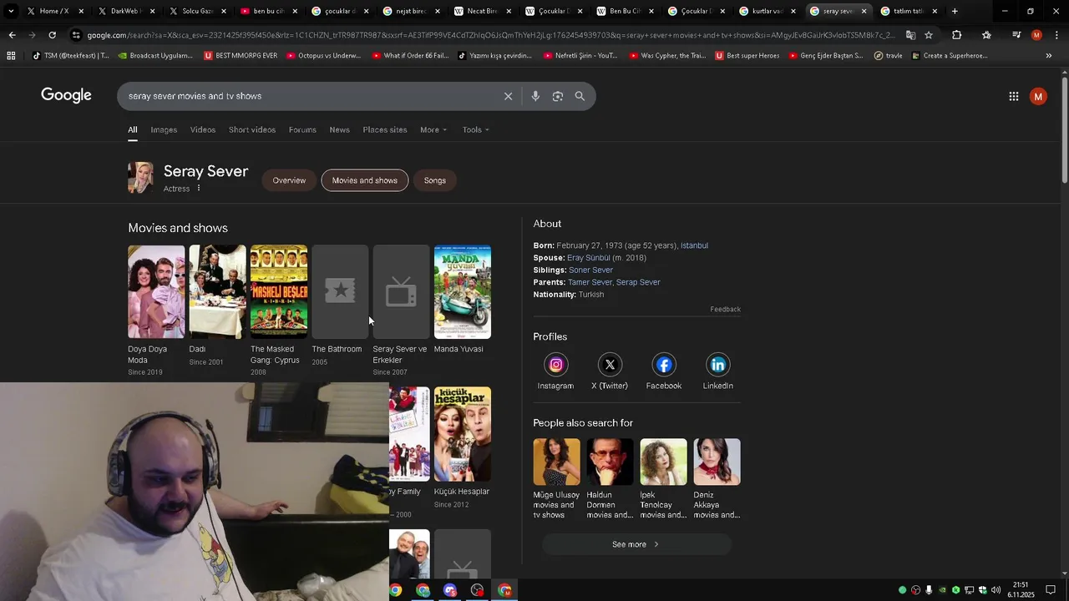Open the Doya Doya Moda poster
This screenshot has height=601, width=1069.
click(x=156, y=291)
